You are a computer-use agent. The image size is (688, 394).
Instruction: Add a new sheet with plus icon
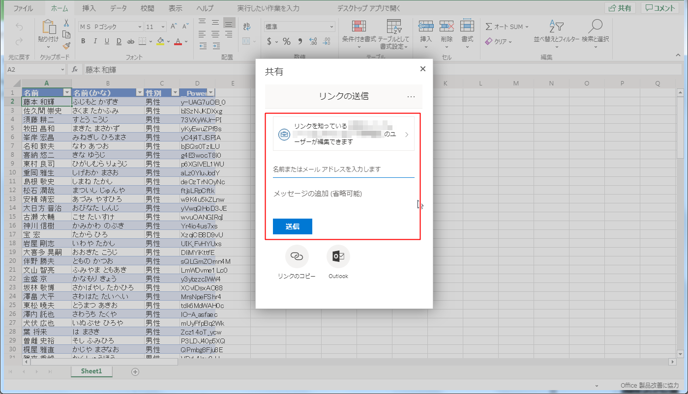point(135,372)
